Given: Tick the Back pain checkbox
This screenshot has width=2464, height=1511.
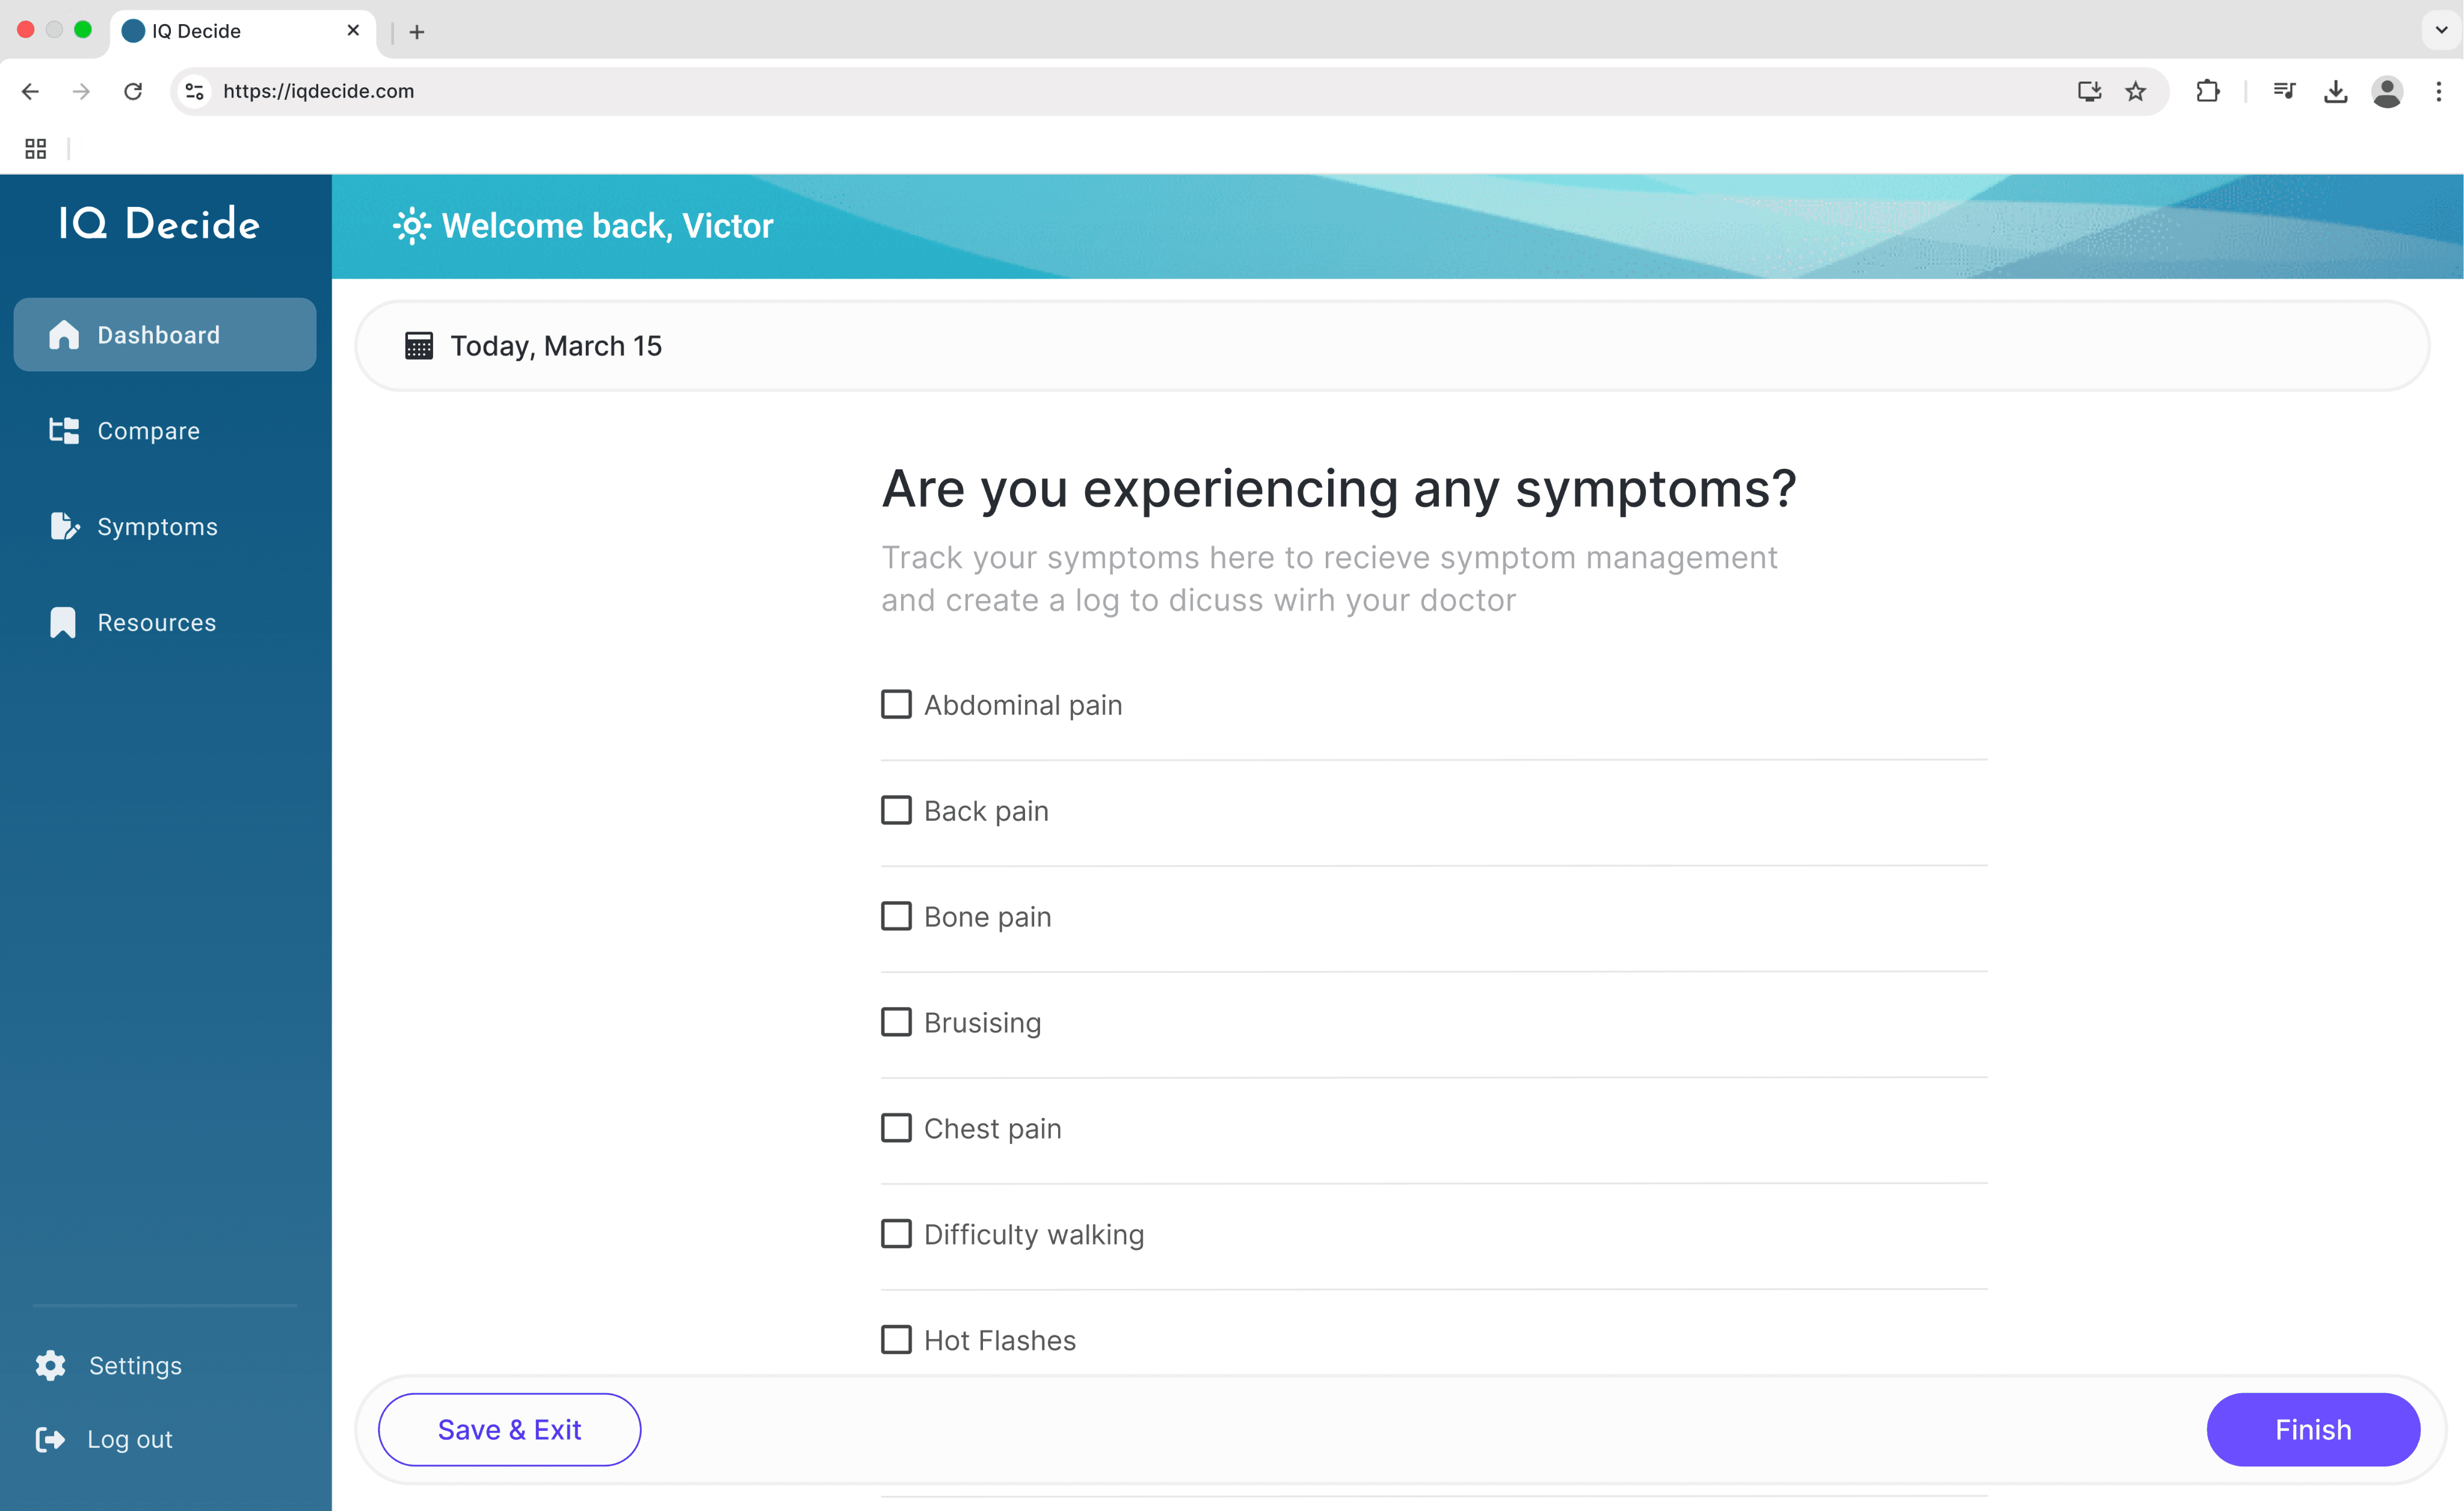Looking at the screenshot, I should [x=896, y=811].
